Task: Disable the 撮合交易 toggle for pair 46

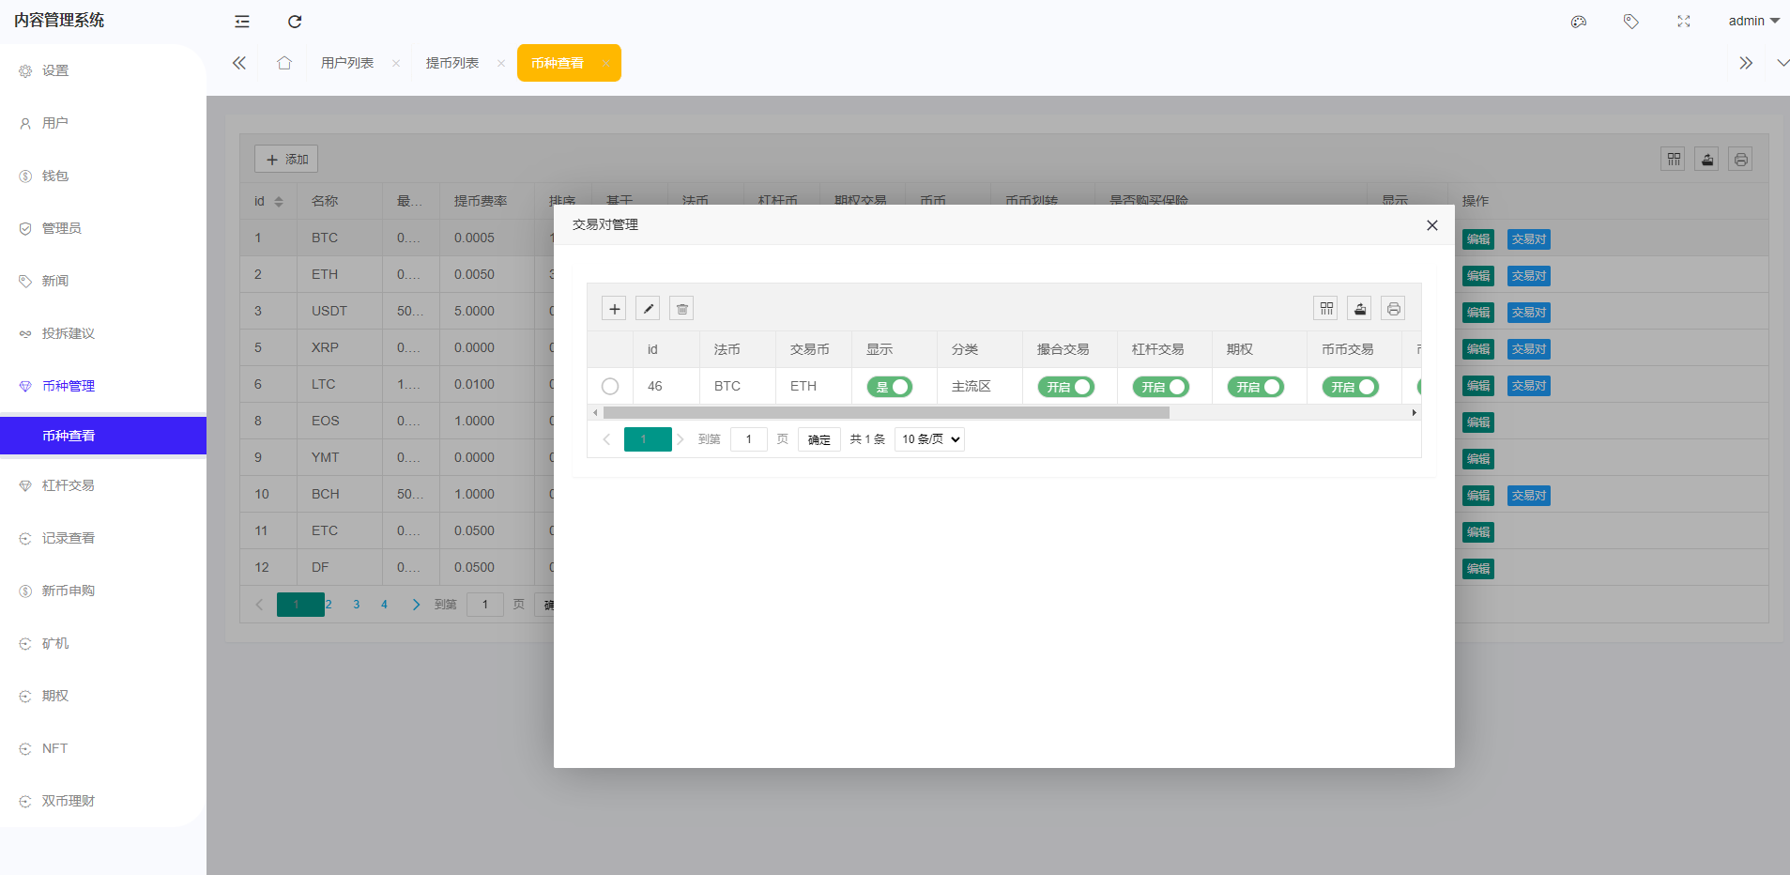Action: [1068, 386]
